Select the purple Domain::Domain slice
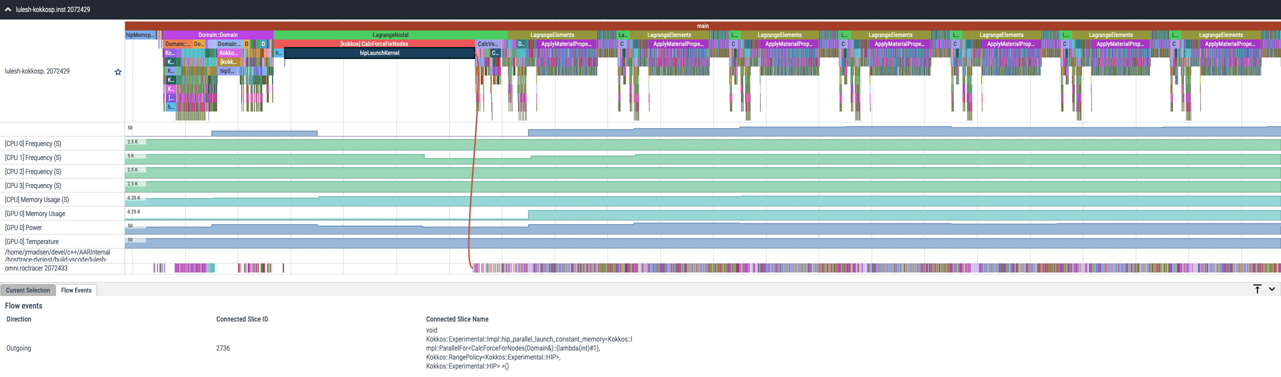The width and height of the screenshot is (1281, 377). 218,35
